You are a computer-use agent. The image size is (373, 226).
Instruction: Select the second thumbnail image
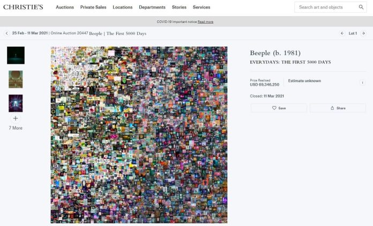[x=16, y=79]
